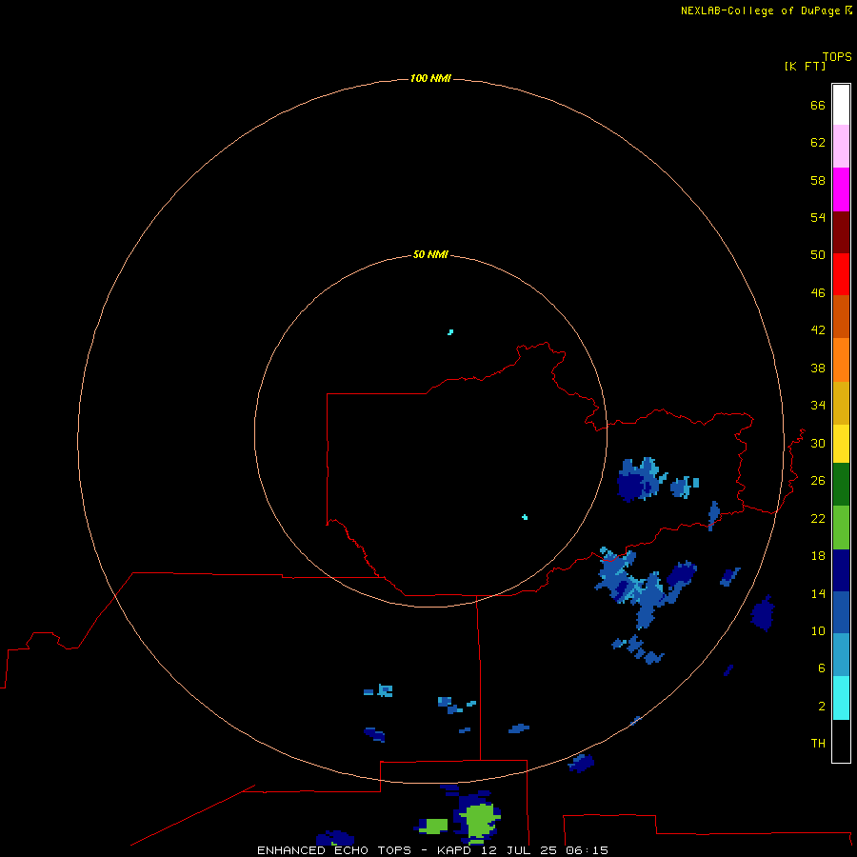This screenshot has height=857, width=857.
Task: Click the legend value 42
Action: coord(818,330)
